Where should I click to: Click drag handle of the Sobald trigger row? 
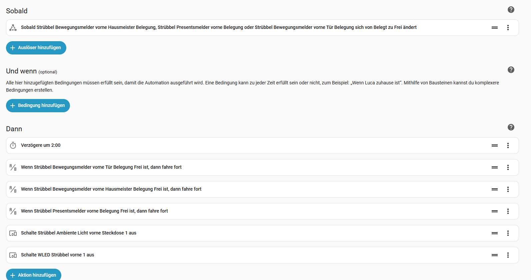pyautogui.click(x=494, y=28)
